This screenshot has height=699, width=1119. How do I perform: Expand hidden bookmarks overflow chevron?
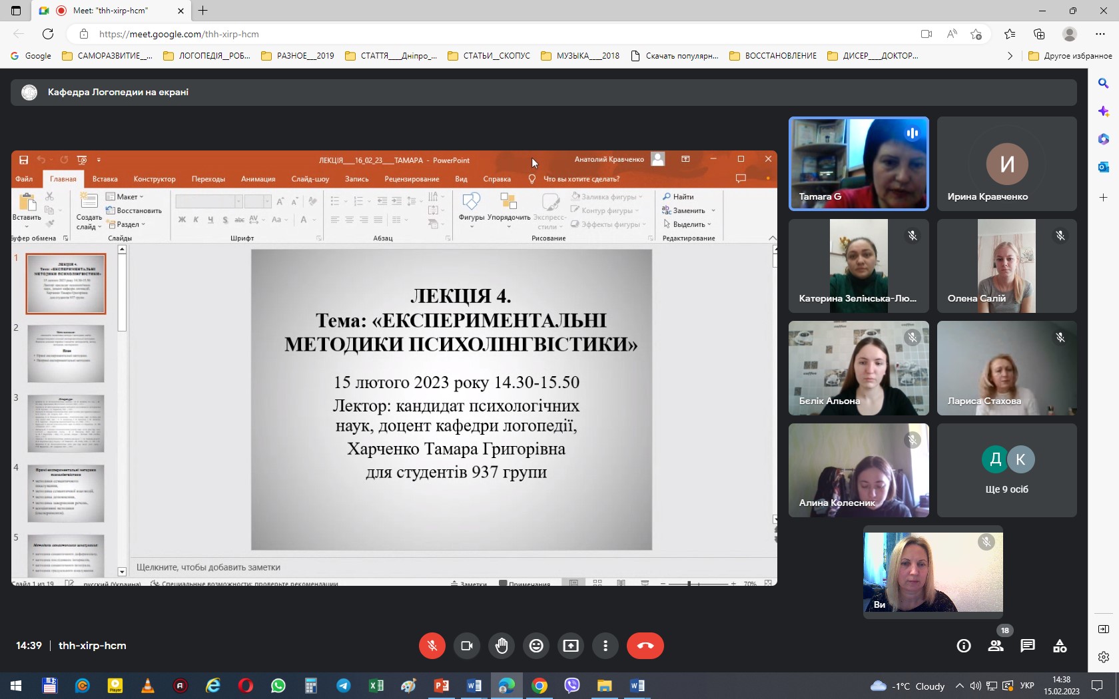point(1010,56)
